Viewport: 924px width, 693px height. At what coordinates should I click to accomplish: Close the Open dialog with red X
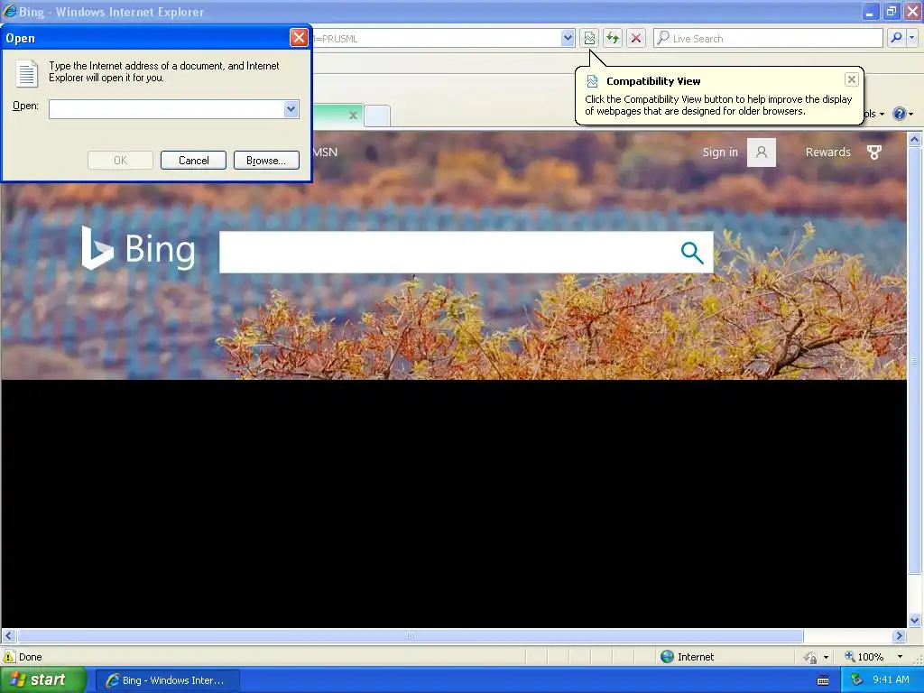point(299,38)
